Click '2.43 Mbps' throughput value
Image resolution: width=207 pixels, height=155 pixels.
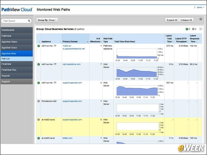coord(183,46)
